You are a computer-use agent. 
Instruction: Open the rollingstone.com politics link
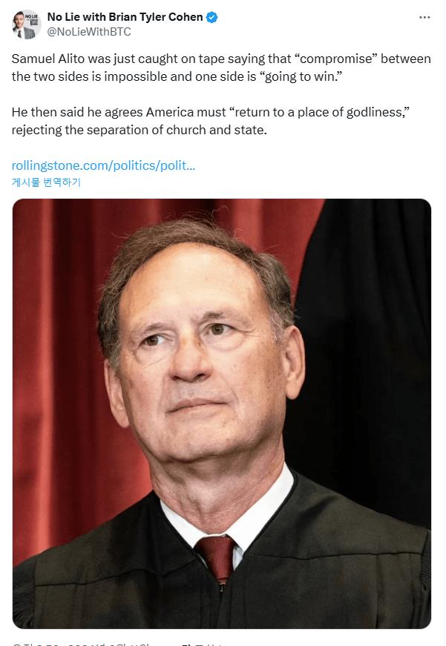tap(104, 165)
